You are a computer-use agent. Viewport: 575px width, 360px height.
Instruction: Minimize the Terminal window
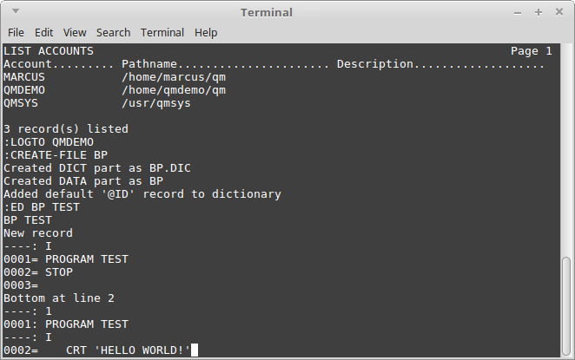click(x=518, y=13)
